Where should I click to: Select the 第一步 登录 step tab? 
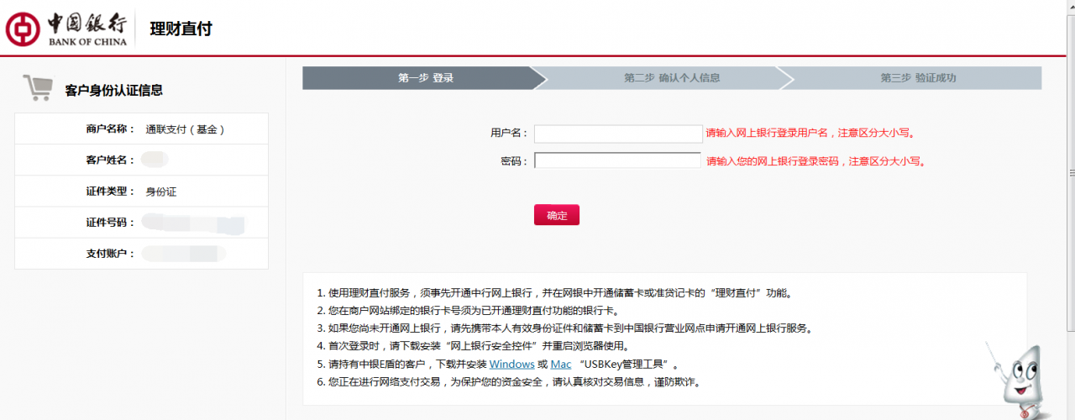coord(426,78)
